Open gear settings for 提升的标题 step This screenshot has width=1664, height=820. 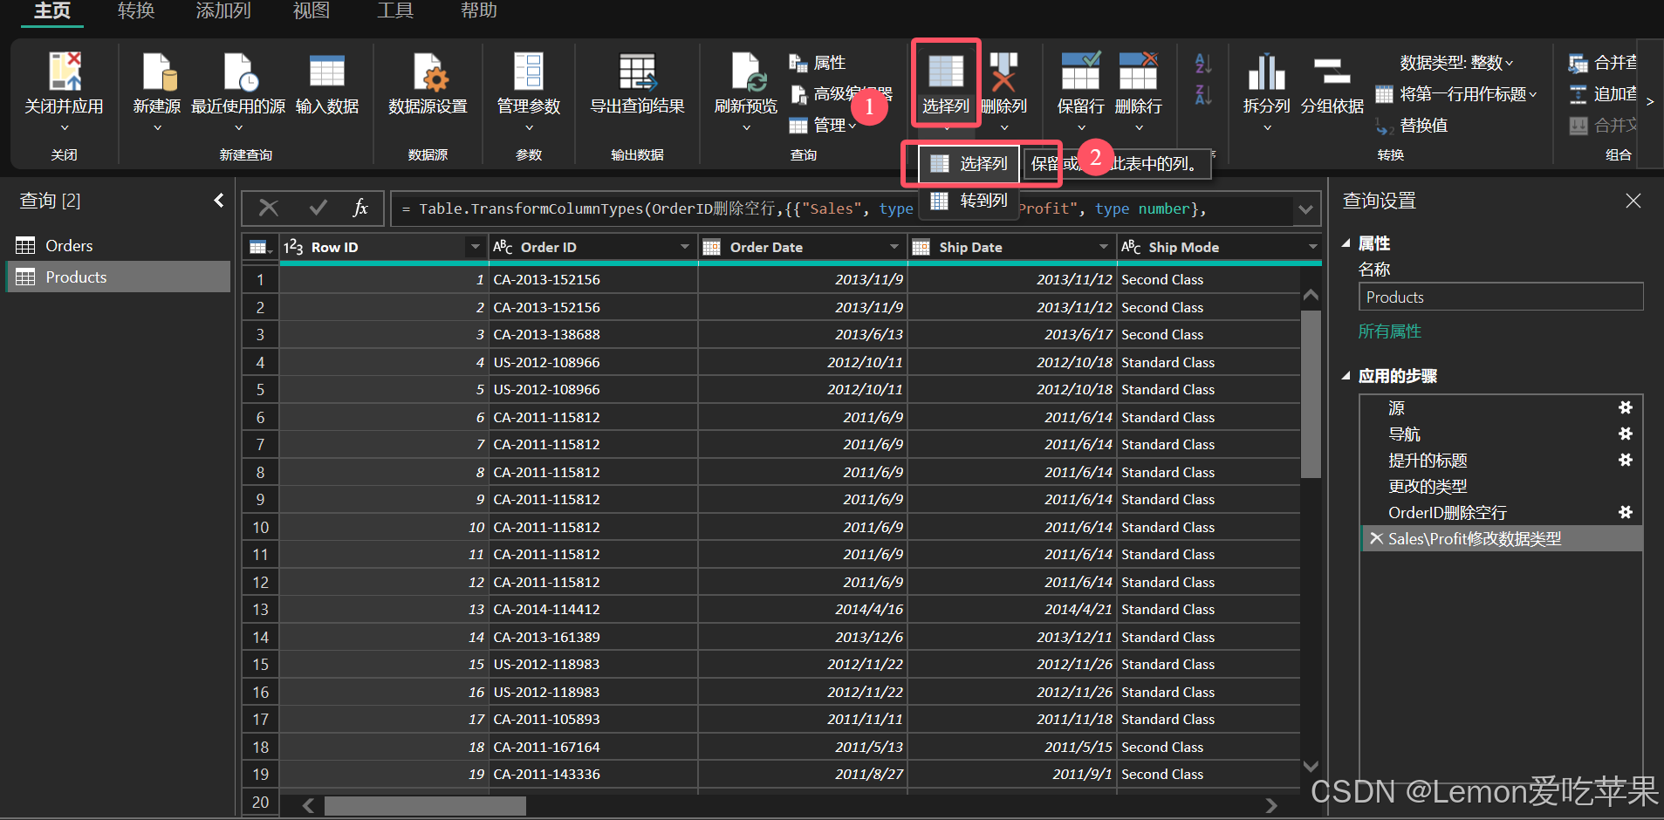click(x=1626, y=460)
